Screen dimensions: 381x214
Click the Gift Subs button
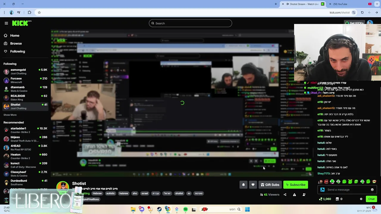click(x=270, y=185)
